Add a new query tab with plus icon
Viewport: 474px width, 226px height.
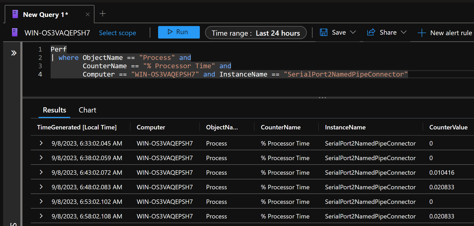click(x=103, y=14)
